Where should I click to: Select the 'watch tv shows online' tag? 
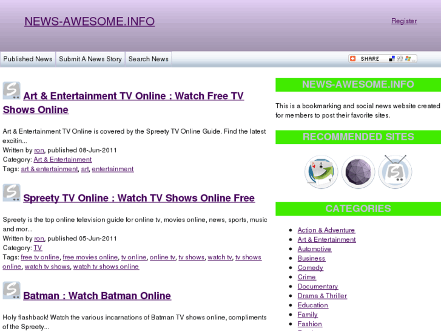[106, 267]
